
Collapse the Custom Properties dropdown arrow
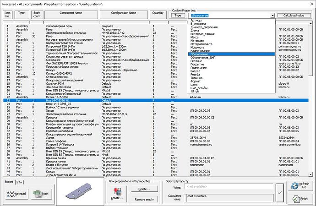[272, 15]
